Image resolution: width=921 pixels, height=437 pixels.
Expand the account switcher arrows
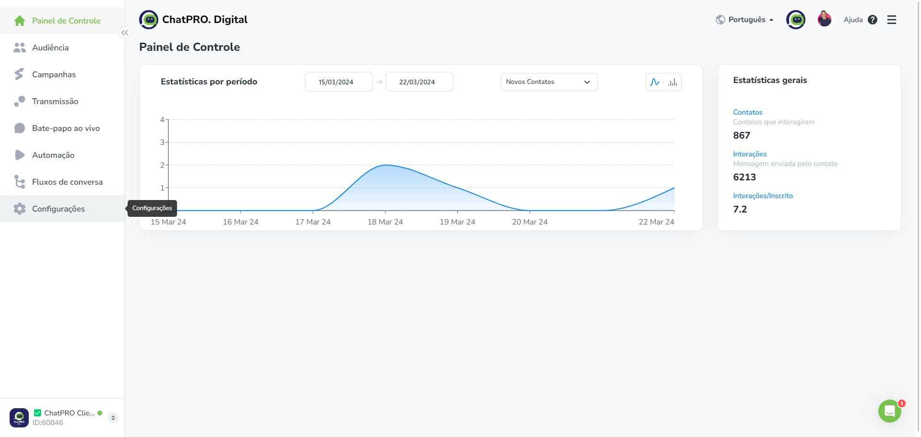113,418
